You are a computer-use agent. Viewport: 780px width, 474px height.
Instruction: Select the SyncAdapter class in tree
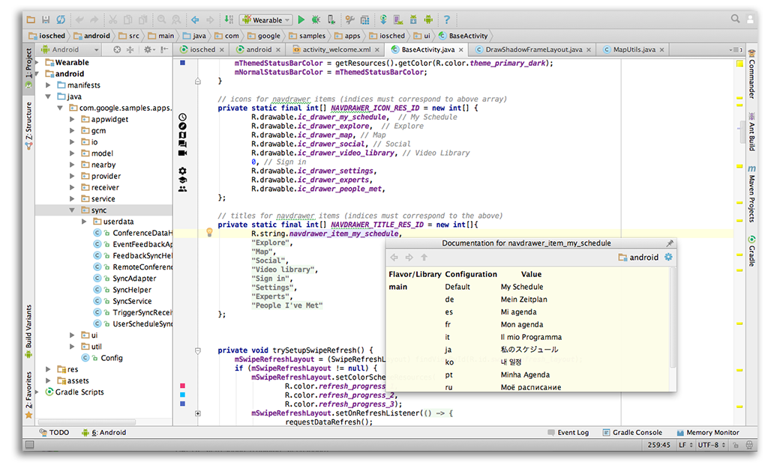(133, 279)
